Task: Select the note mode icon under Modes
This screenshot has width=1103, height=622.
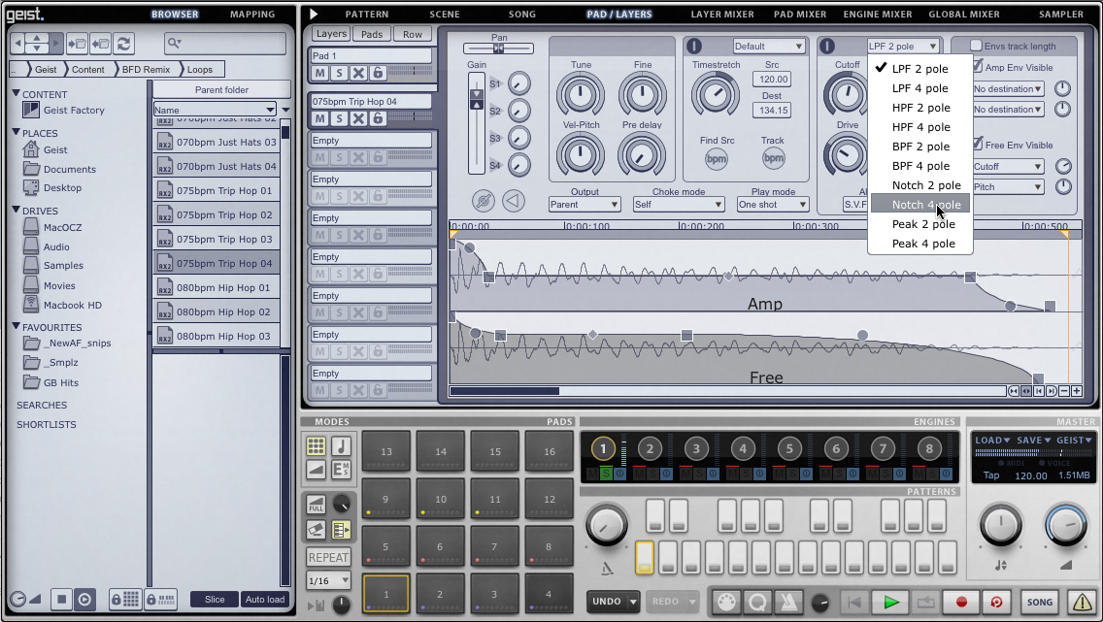Action: pyautogui.click(x=341, y=446)
